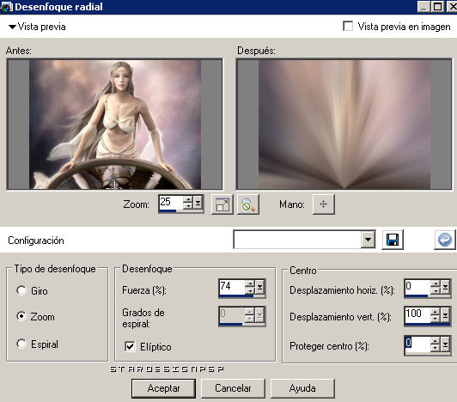The image size is (457, 402).
Task: Open Desplazamiento horiz. slider dropdown
Action: (x=445, y=287)
